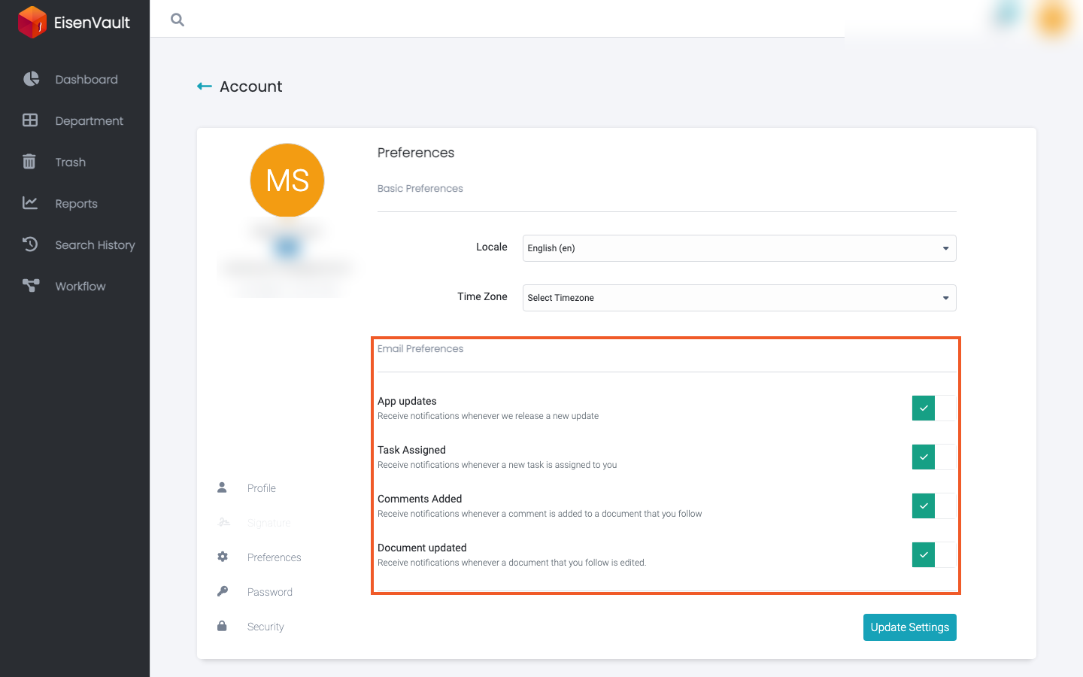Click the Account page heading

click(250, 87)
